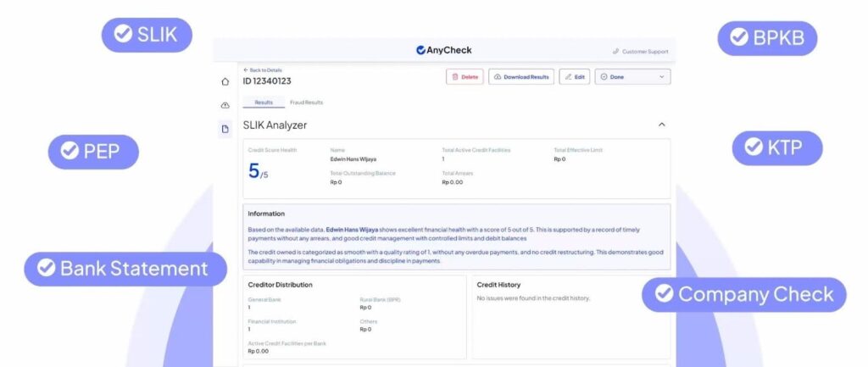Click the SLIK badge

click(147, 35)
